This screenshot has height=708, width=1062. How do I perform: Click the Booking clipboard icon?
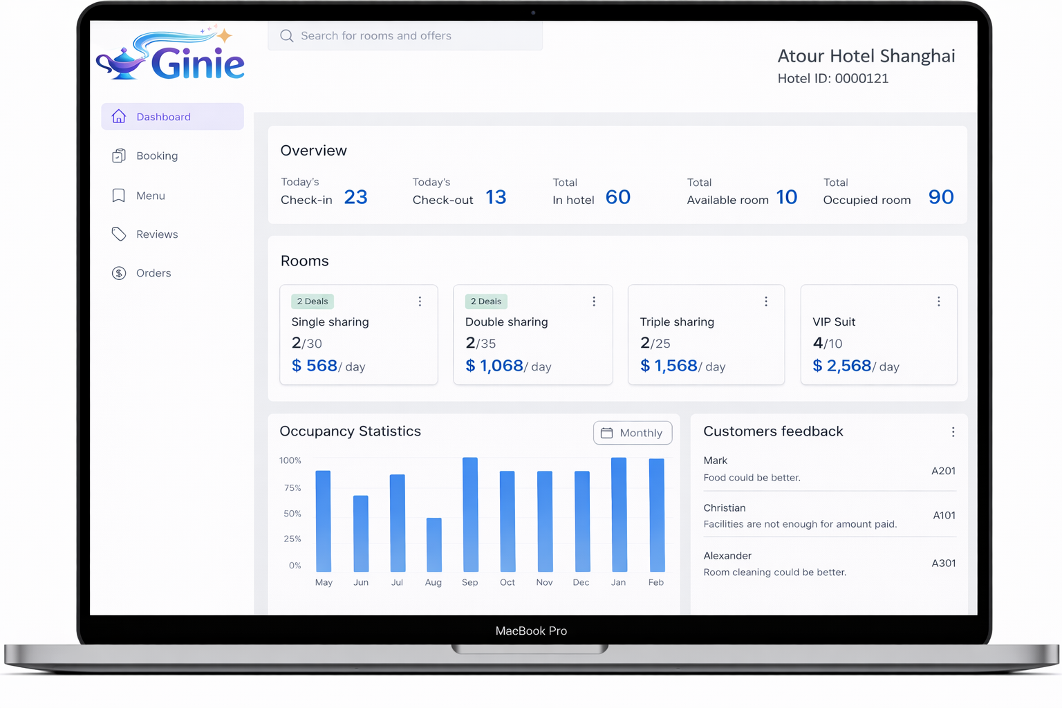[119, 156]
